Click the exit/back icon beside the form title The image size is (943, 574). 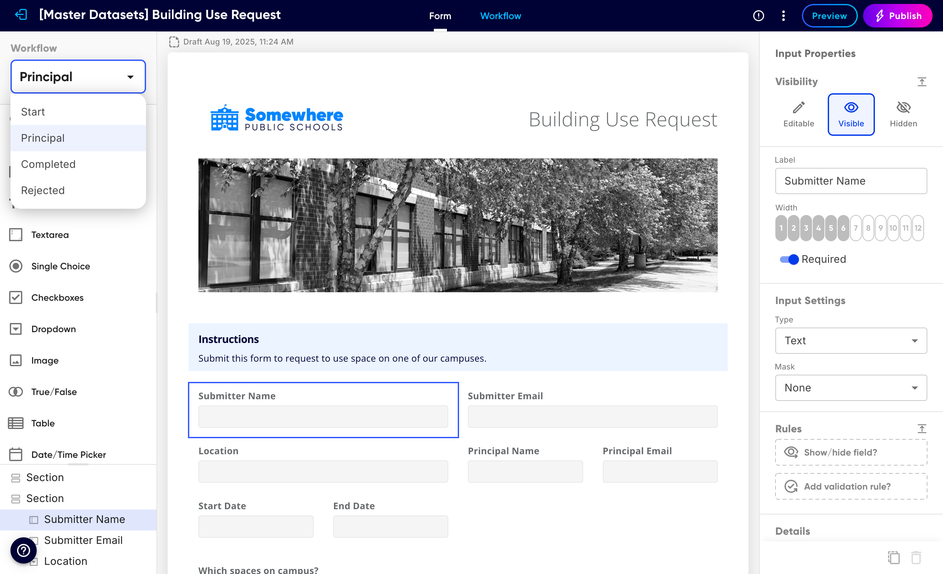point(21,15)
